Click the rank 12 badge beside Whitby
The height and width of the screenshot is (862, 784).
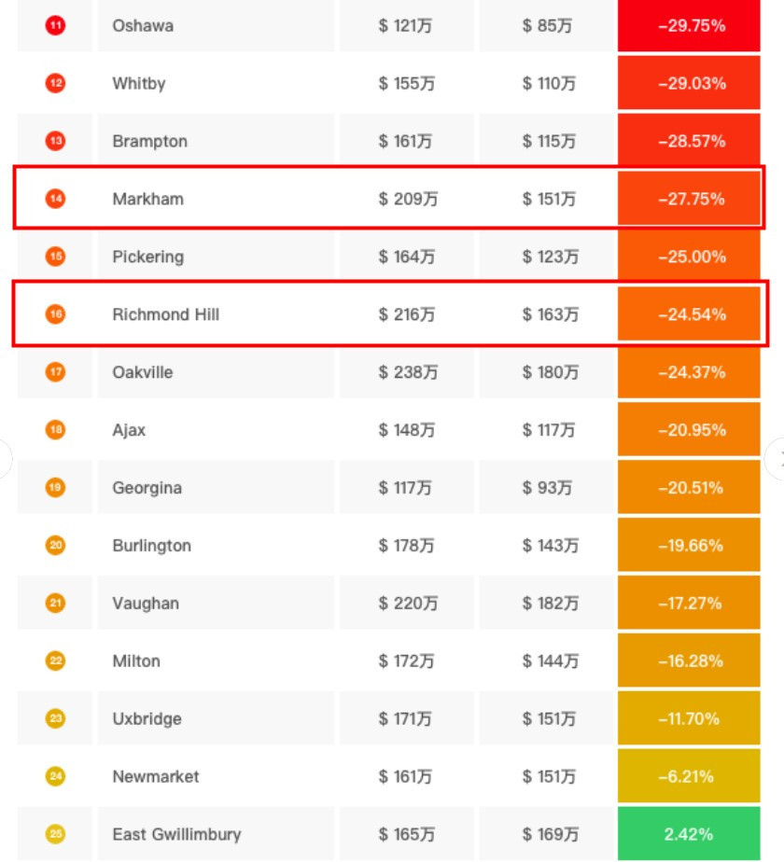pyautogui.click(x=55, y=84)
